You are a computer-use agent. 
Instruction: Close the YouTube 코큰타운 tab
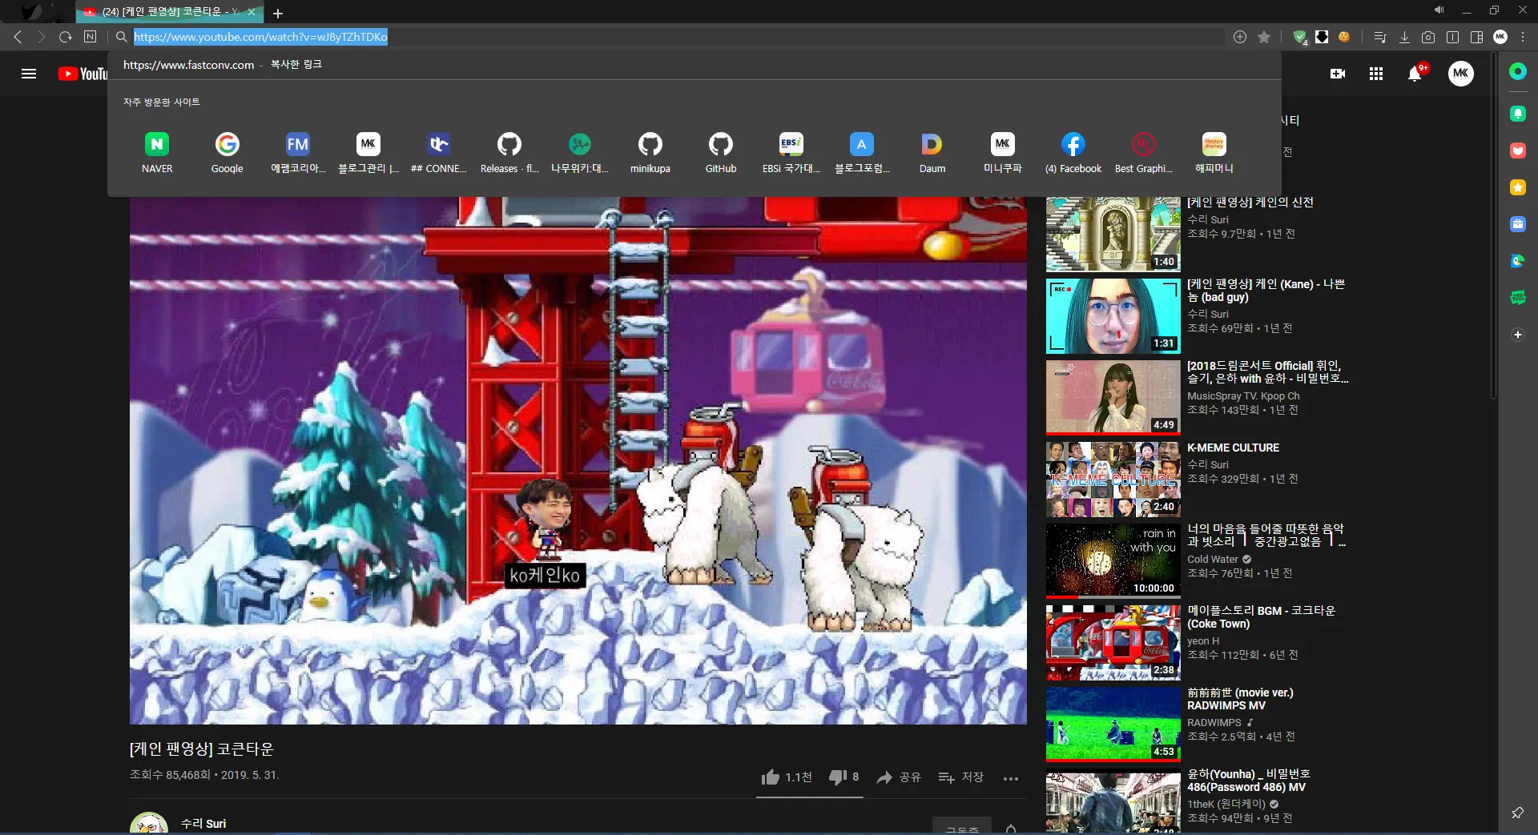pyautogui.click(x=252, y=12)
